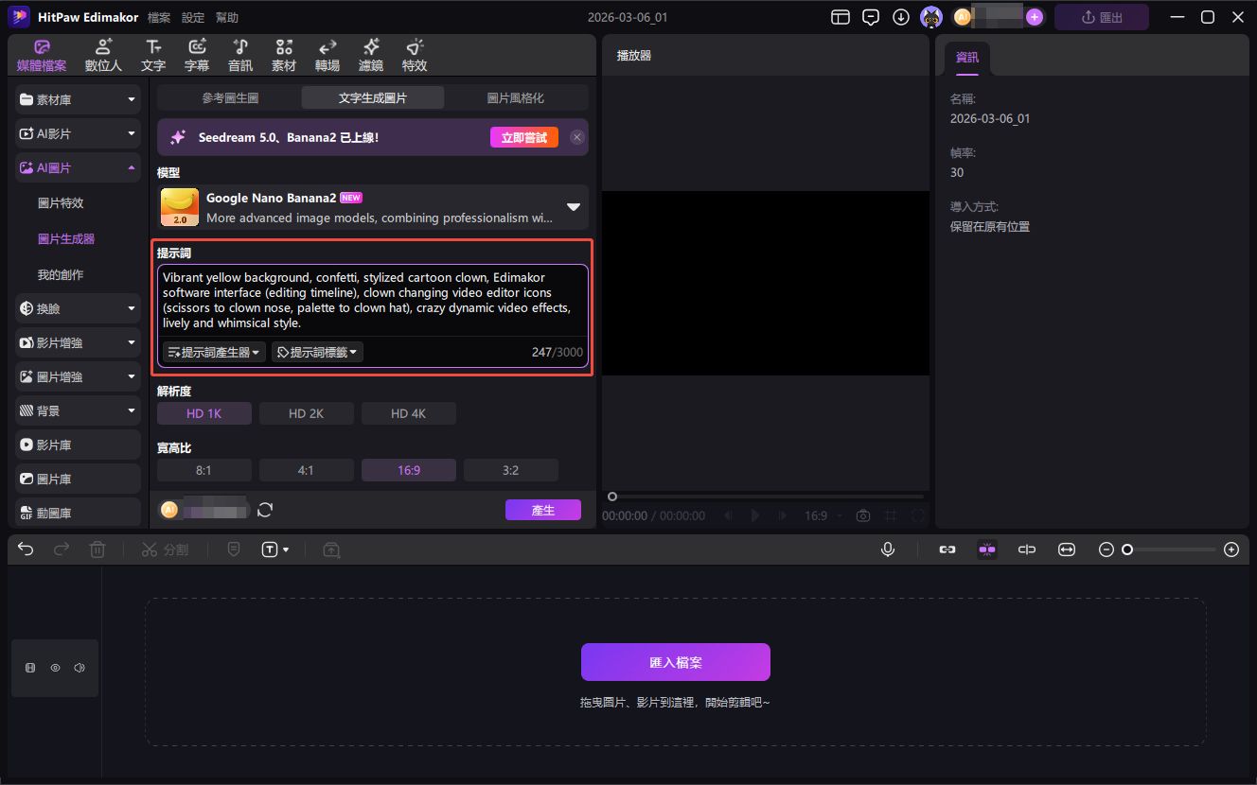The height and width of the screenshot is (785, 1257).
Task: Click the purple 產生 generate button
Action: tap(542, 510)
